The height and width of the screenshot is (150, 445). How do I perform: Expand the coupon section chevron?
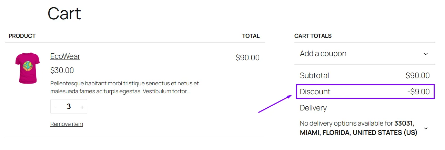coord(425,54)
